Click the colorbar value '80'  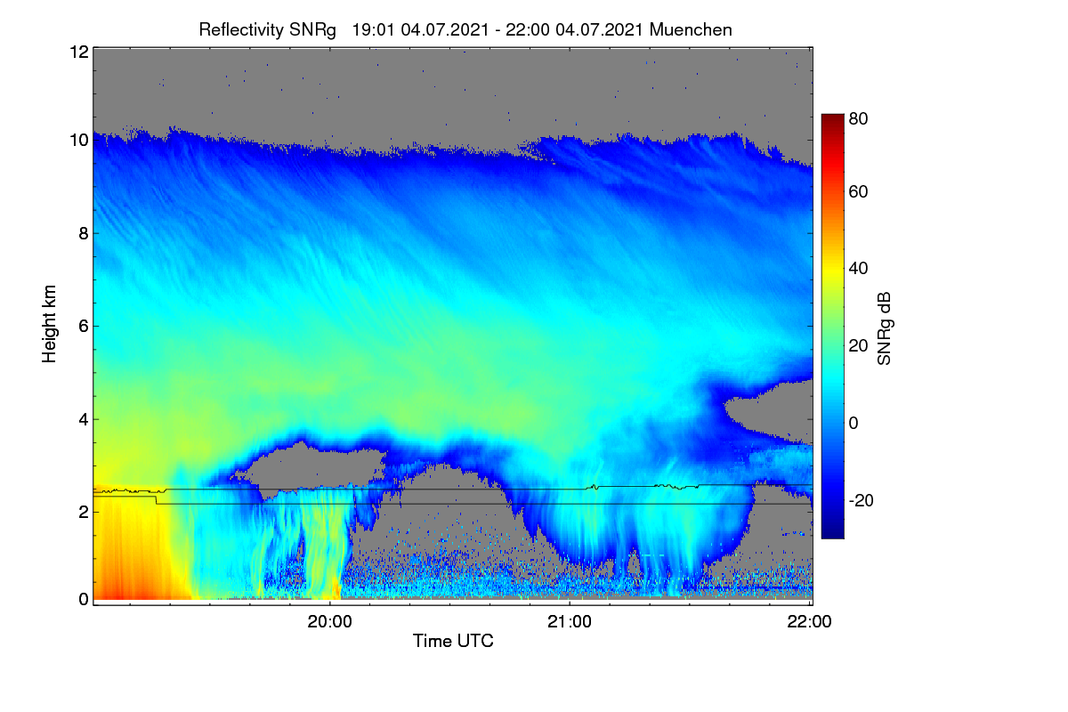coord(859,118)
